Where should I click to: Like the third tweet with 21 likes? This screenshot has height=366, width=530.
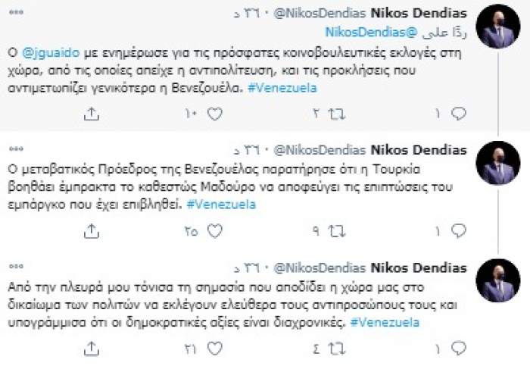(214, 347)
